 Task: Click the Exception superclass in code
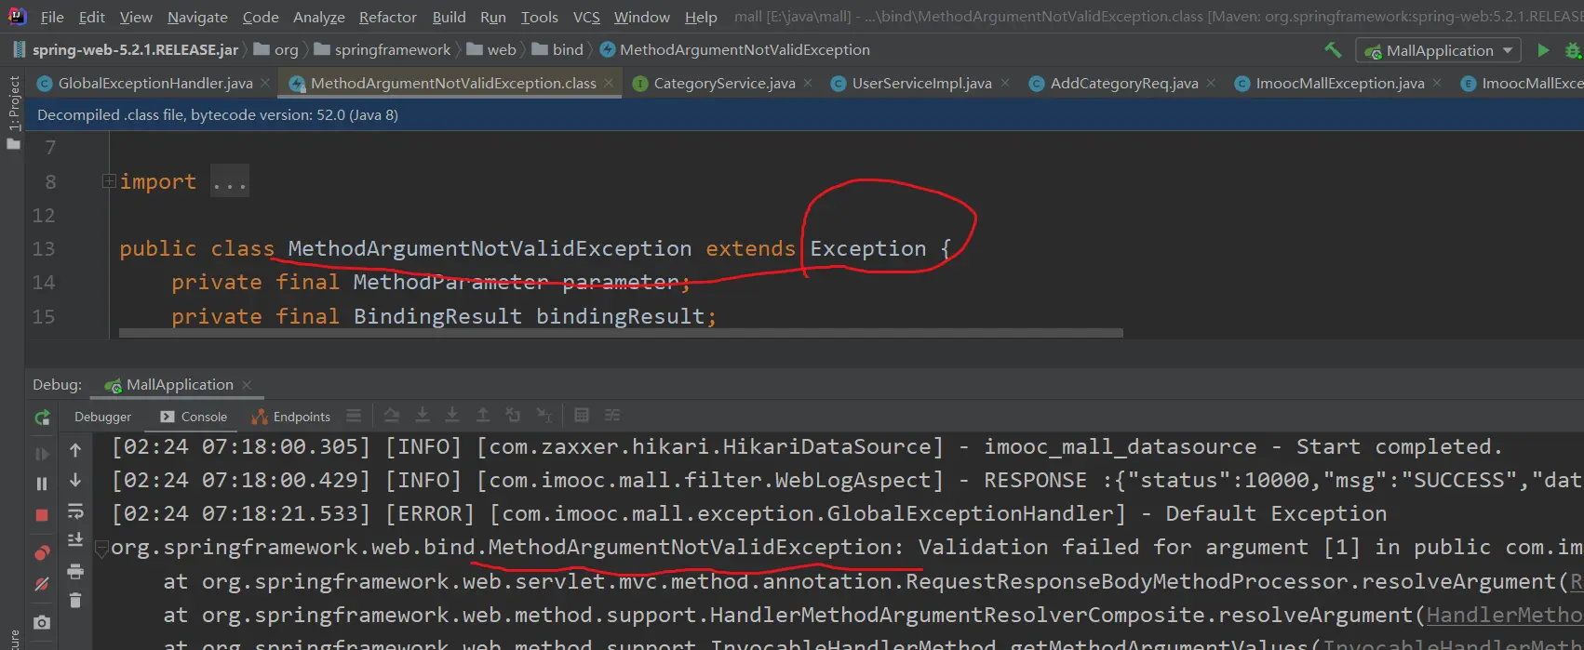[868, 249]
